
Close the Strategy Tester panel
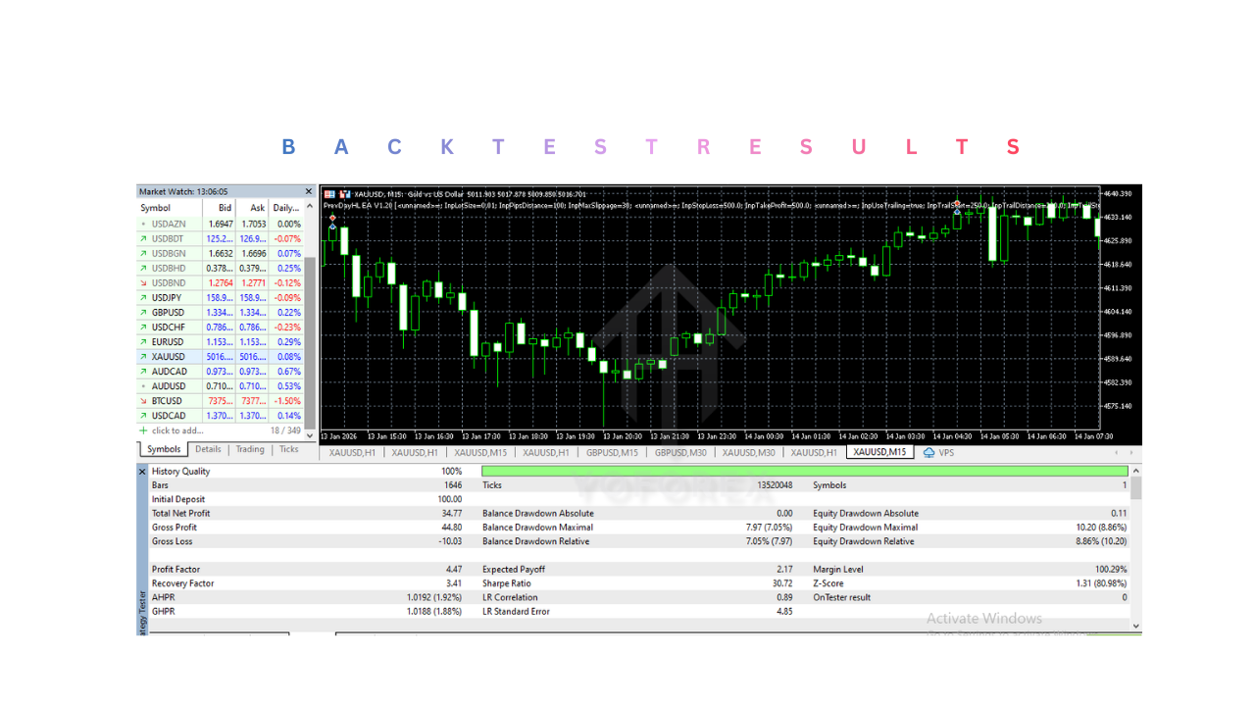point(142,472)
